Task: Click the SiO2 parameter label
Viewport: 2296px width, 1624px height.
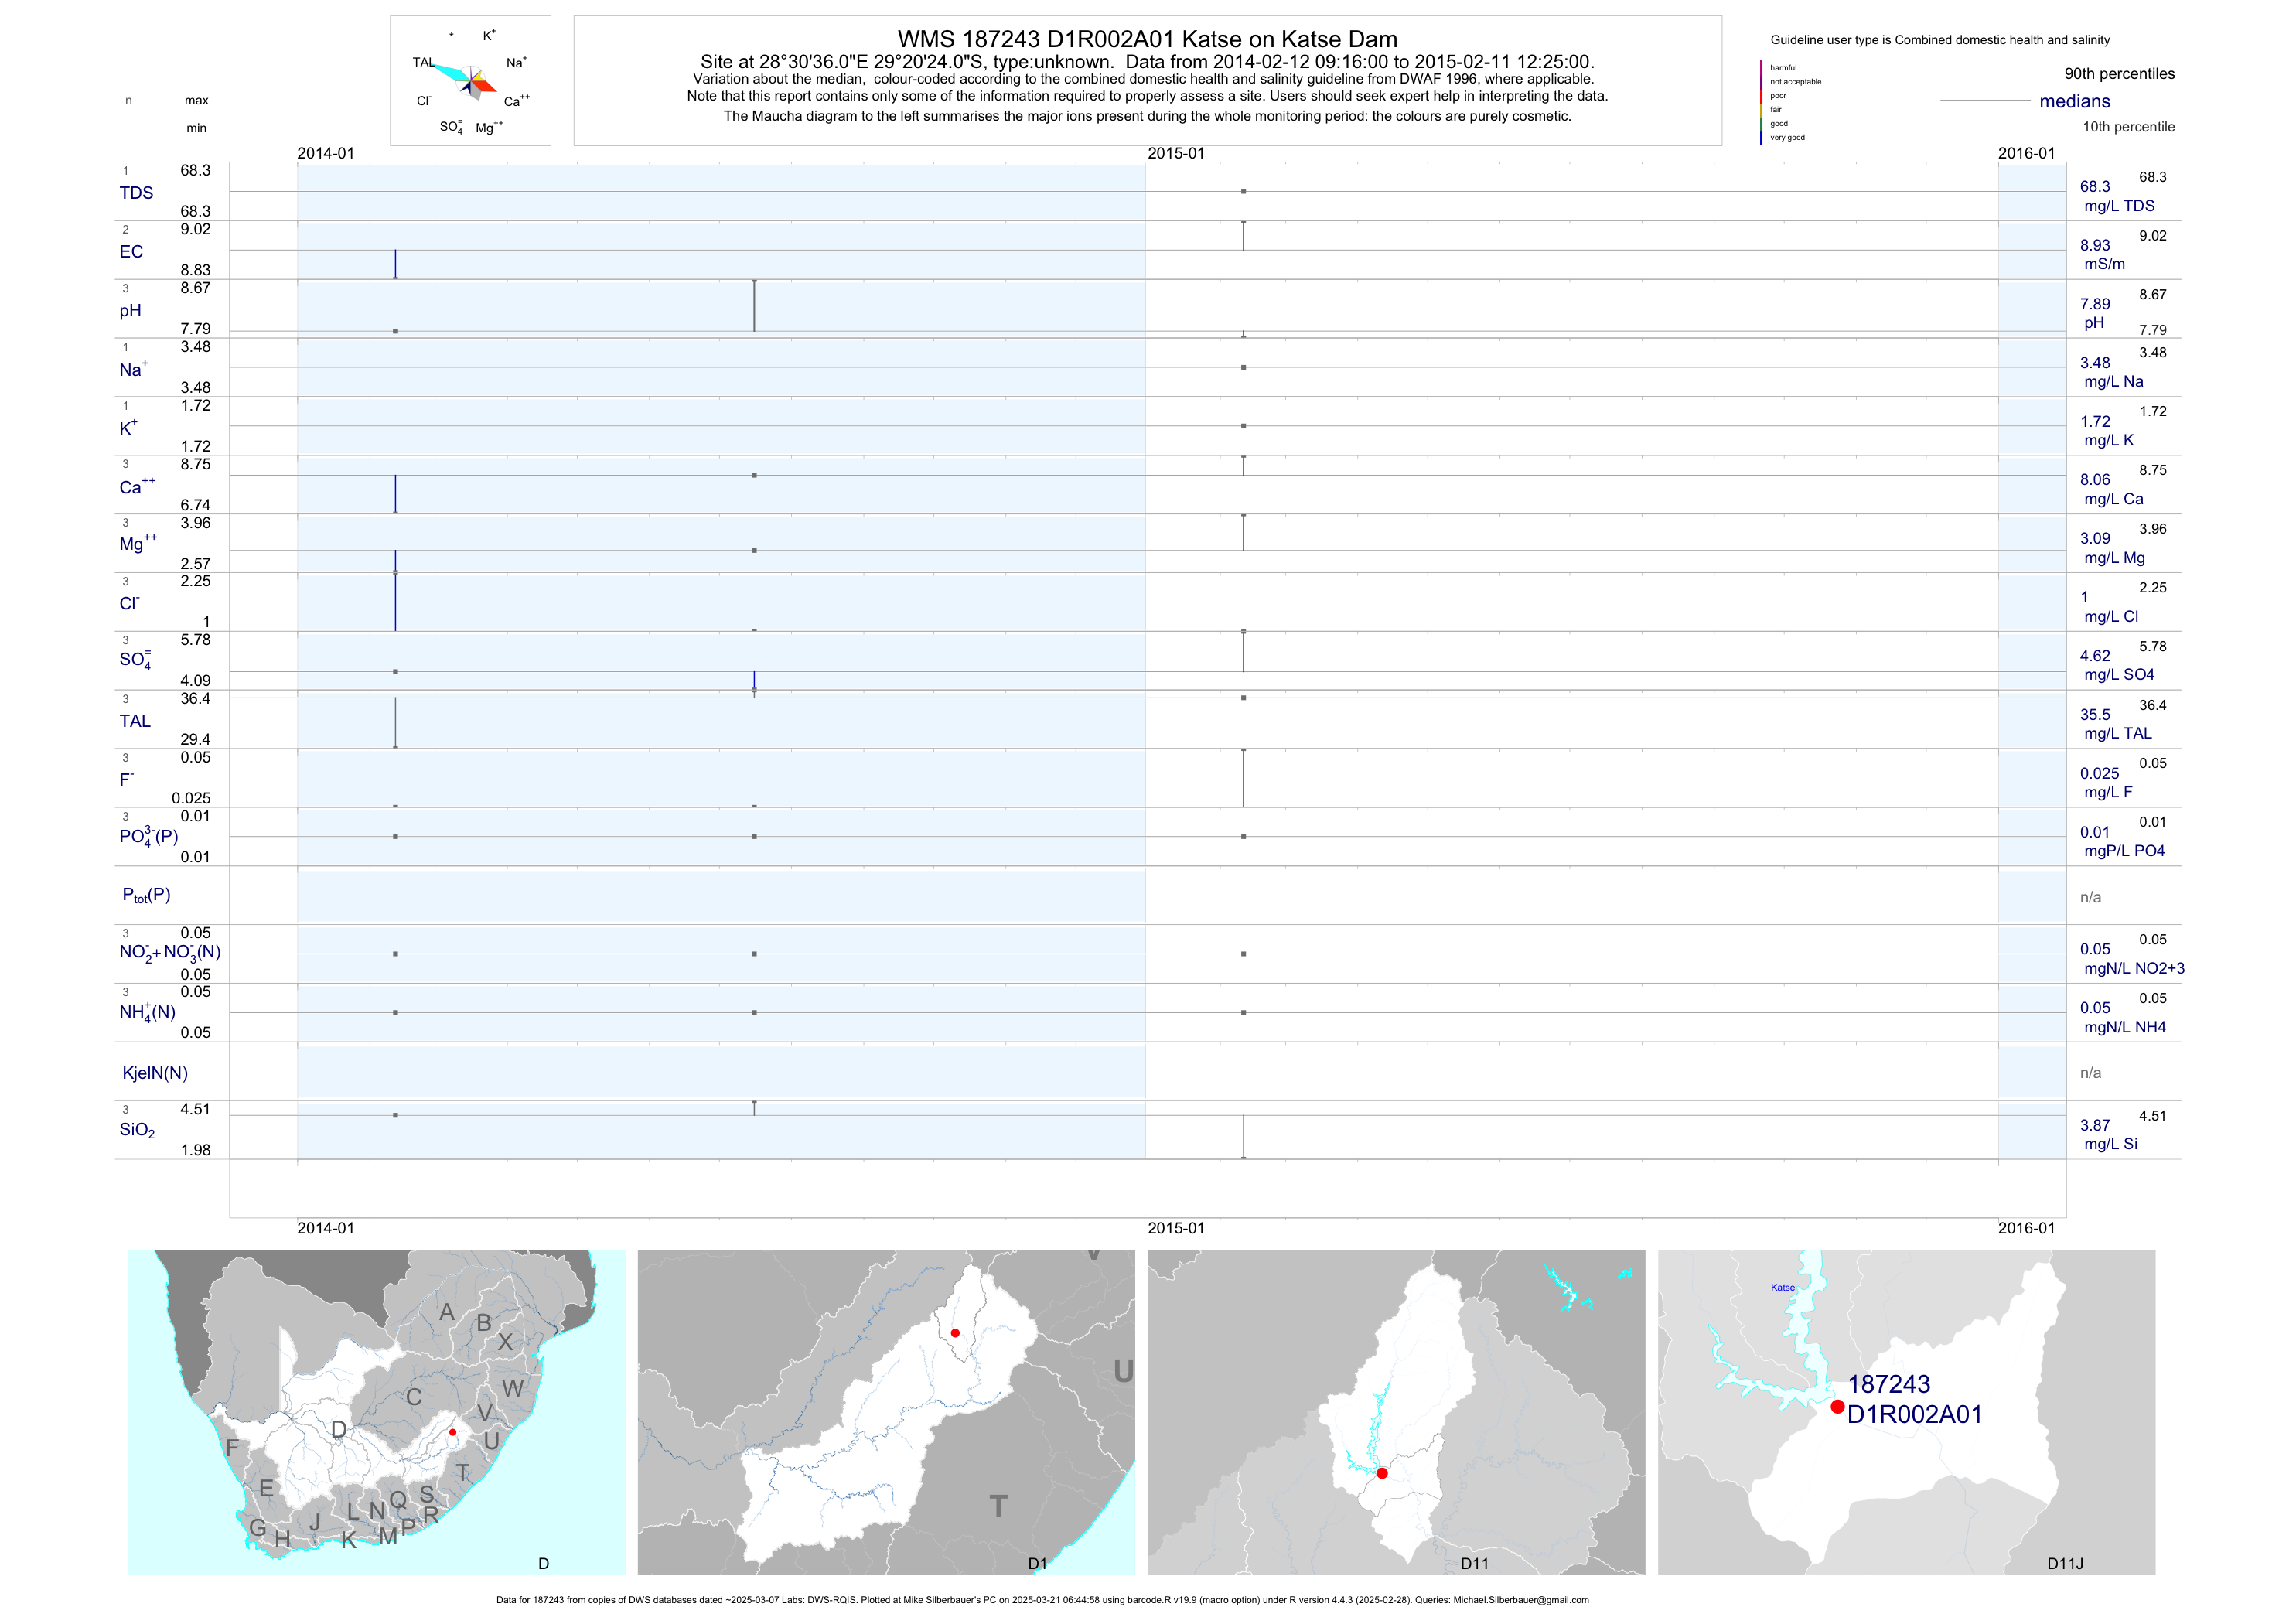Action: pos(137,1130)
